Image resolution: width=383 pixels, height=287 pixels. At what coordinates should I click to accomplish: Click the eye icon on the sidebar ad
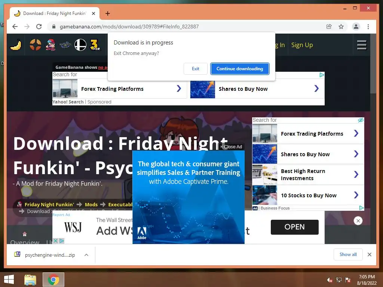click(x=361, y=120)
